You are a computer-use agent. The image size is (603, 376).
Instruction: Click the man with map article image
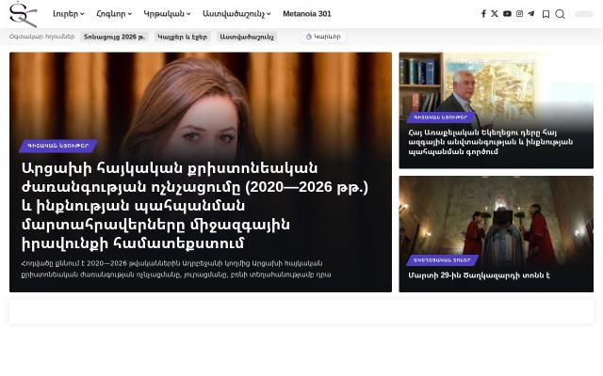click(497, 83)
